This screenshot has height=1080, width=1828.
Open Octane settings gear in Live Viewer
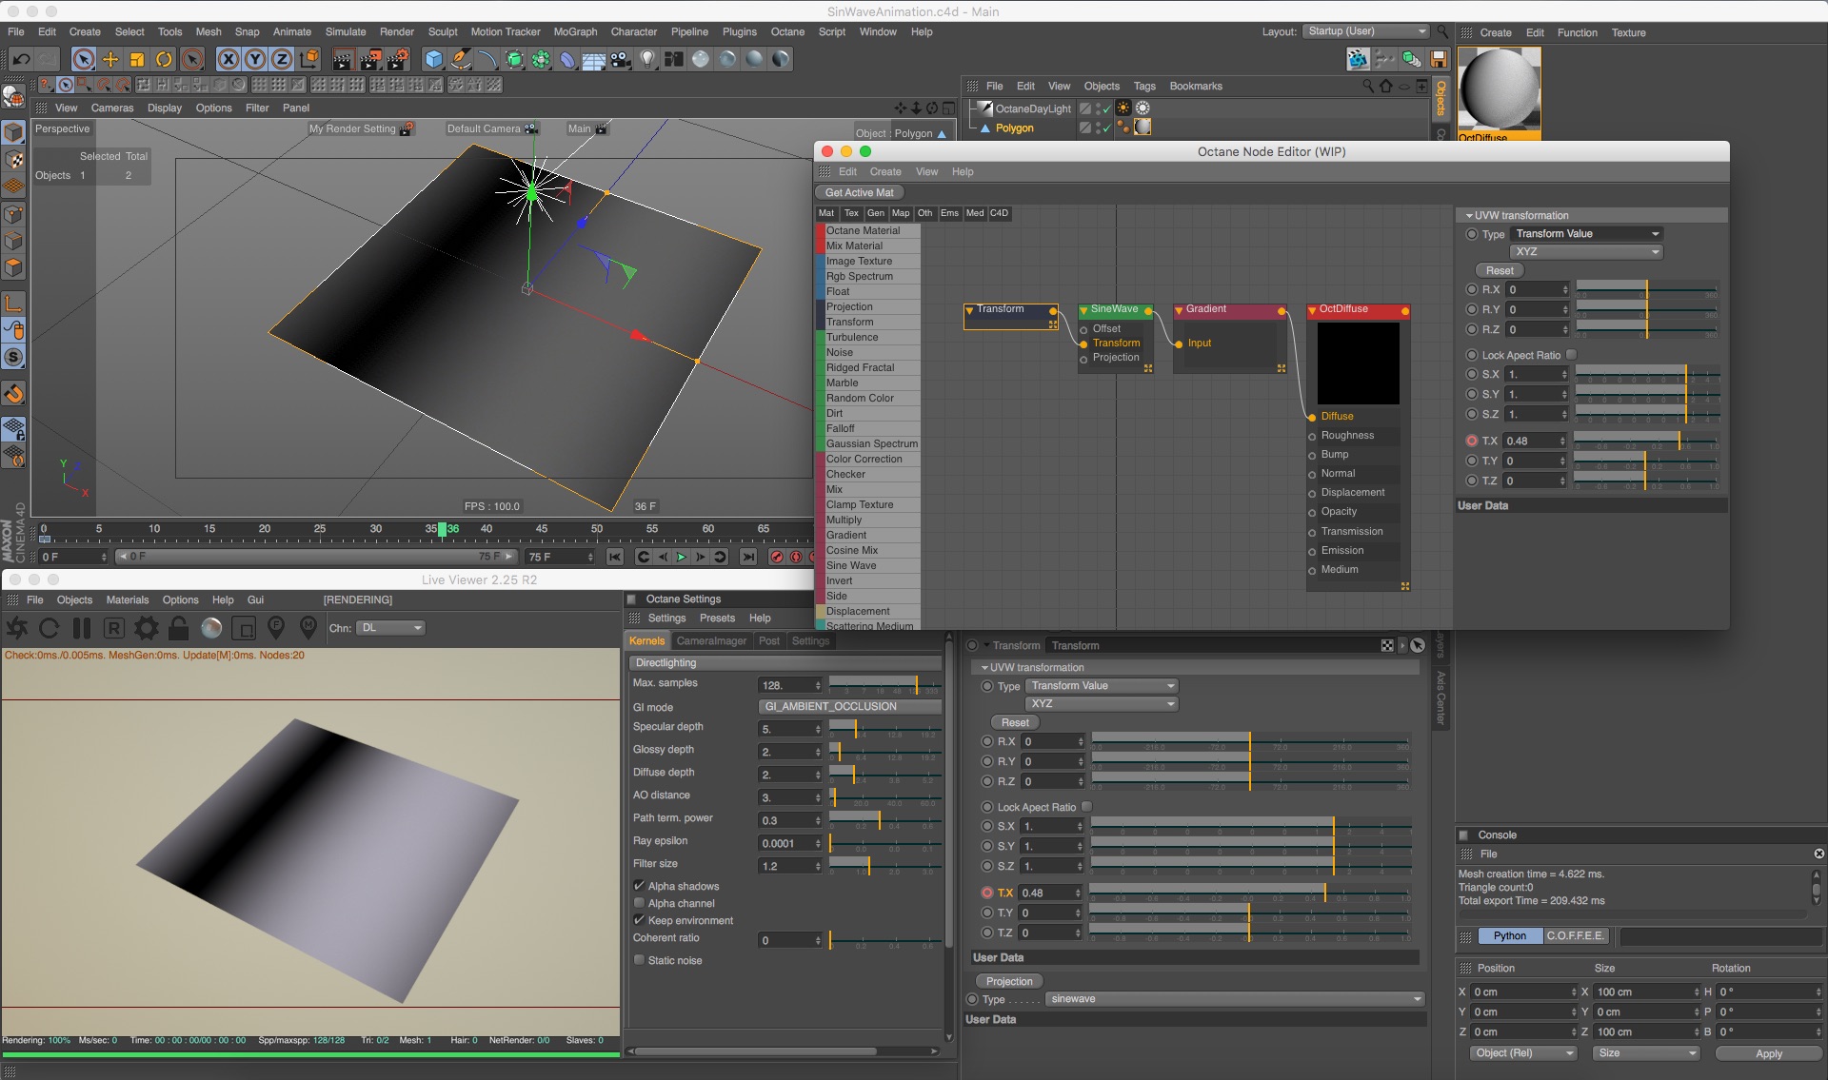pos(147,628)
